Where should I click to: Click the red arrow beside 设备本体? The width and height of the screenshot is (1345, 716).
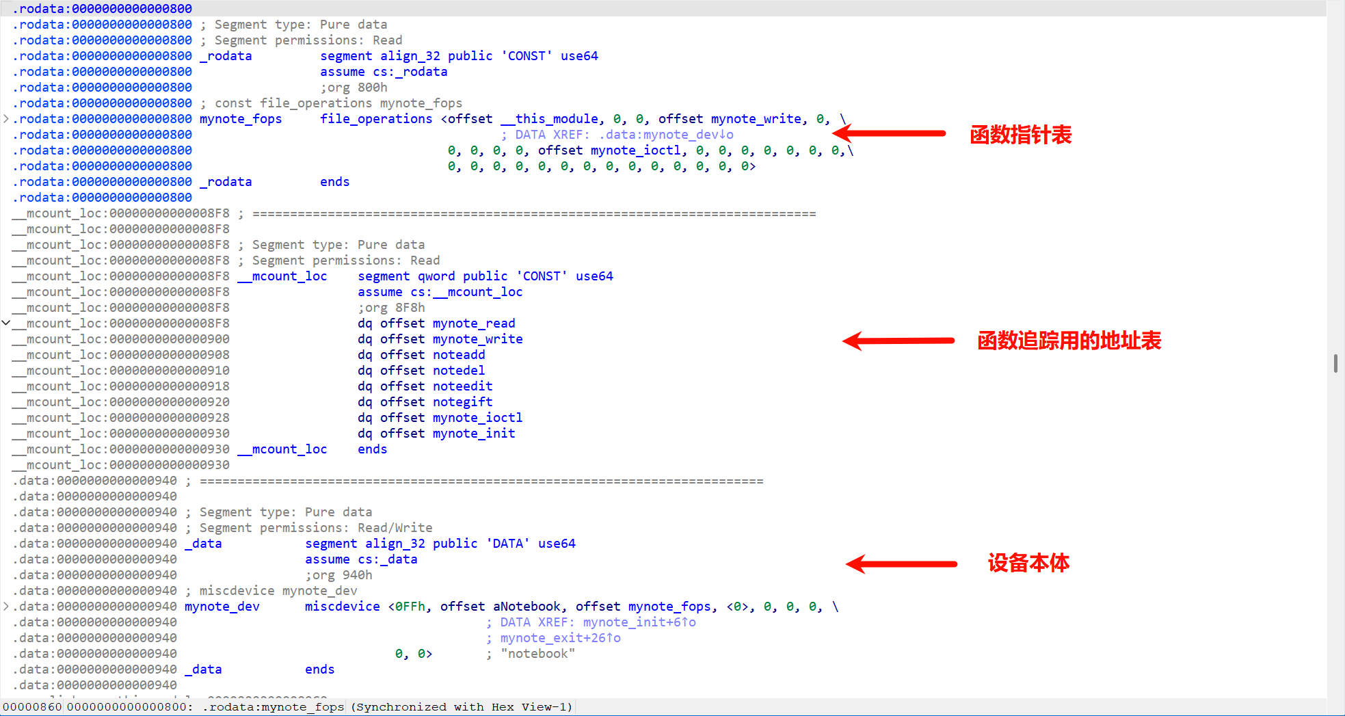pos(901,563)
